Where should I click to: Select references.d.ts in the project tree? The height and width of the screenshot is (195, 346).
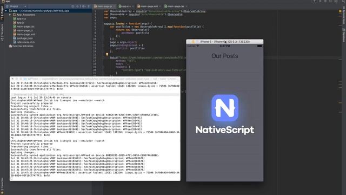click(24, 42)
